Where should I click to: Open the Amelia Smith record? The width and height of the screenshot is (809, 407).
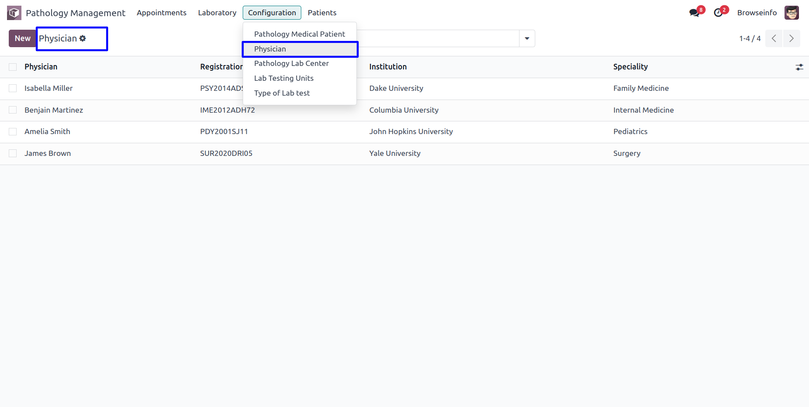point(47,131)
